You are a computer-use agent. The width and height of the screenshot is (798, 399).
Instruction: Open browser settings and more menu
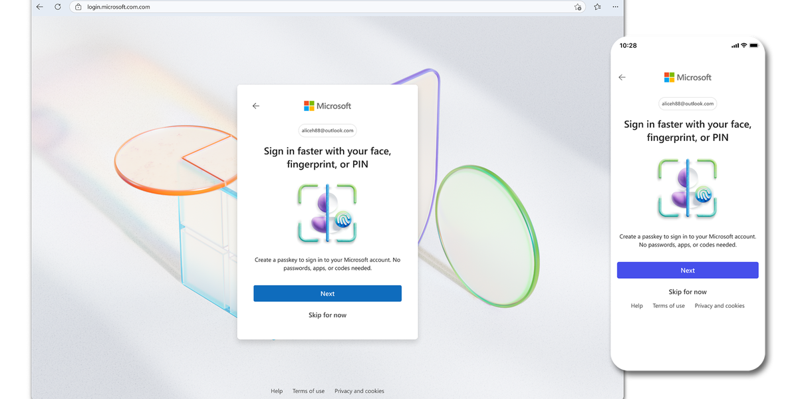point(616,7)
